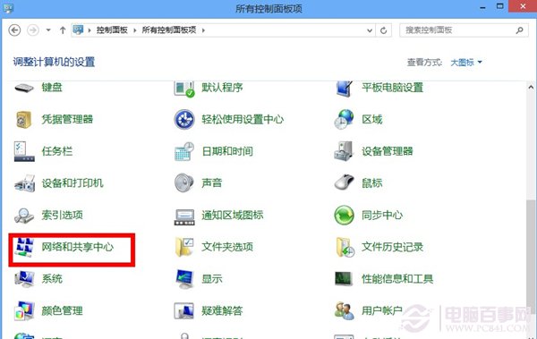Go back with the Back arrow

coord(14,30)
